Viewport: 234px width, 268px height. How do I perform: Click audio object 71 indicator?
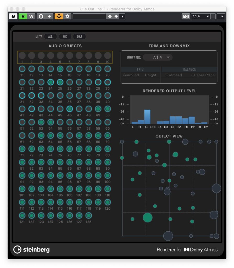pyautogui.click(x=22, y=149)
